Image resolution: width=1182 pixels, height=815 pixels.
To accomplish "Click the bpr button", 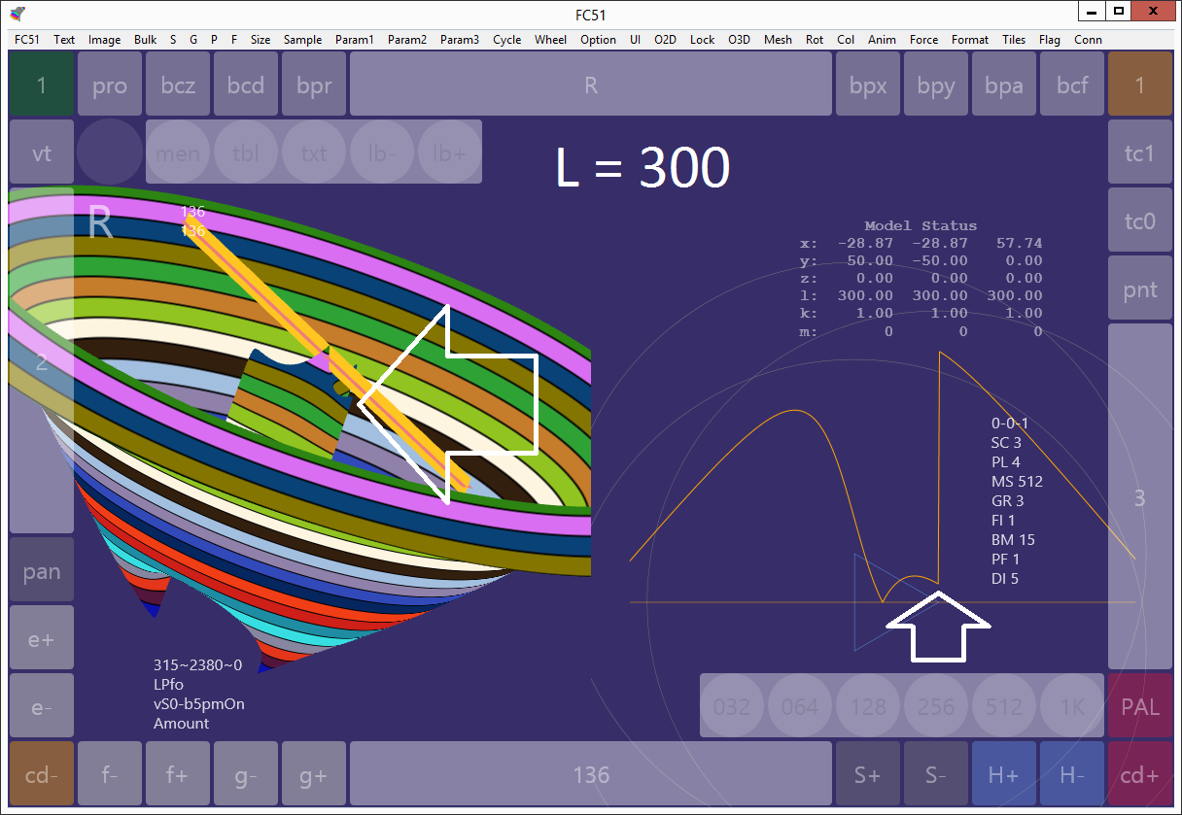I will (314, 85).
